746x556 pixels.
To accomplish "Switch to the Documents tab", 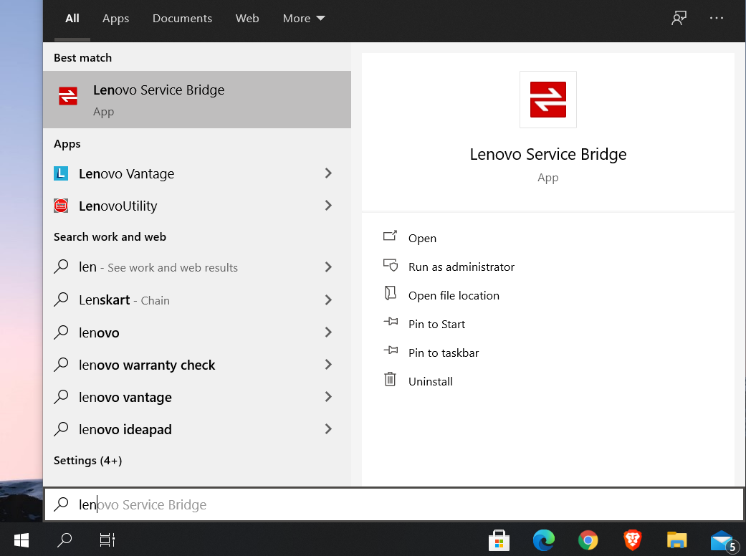I will (x=182, y=18).
